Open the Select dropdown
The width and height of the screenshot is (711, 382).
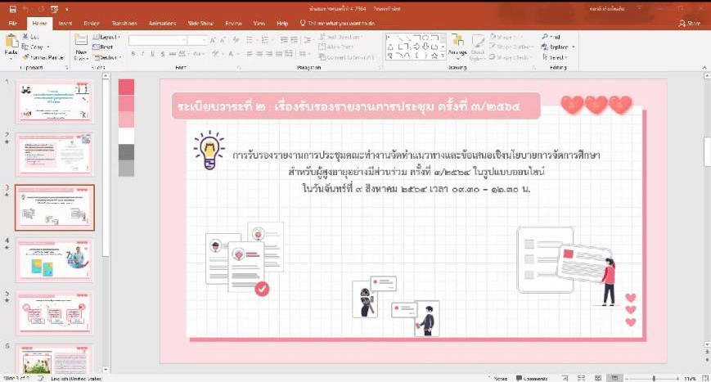tap(555, 57)
